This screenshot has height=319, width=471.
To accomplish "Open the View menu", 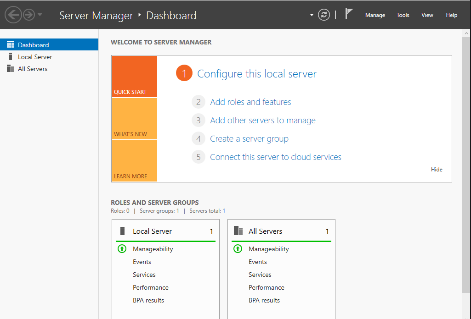I will 427,15.
